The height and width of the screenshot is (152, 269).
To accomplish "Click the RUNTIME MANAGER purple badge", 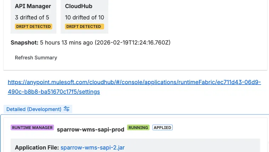I will click(x=32, y=128).
